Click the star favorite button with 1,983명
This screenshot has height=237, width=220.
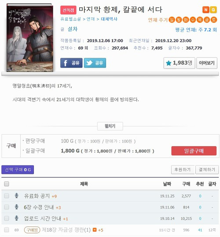(x=179, y=63)
